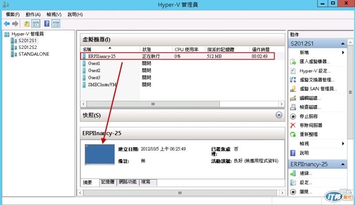Screen dimensions: 355x205
Task: Select Hyper-V 管理員 root tree node
Action: click(28, 34)
